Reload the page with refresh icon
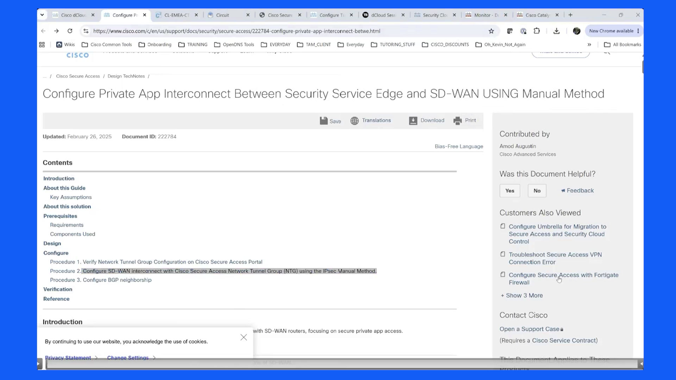The height and width of the screenshot is (380, 676). tap(70, 31)
